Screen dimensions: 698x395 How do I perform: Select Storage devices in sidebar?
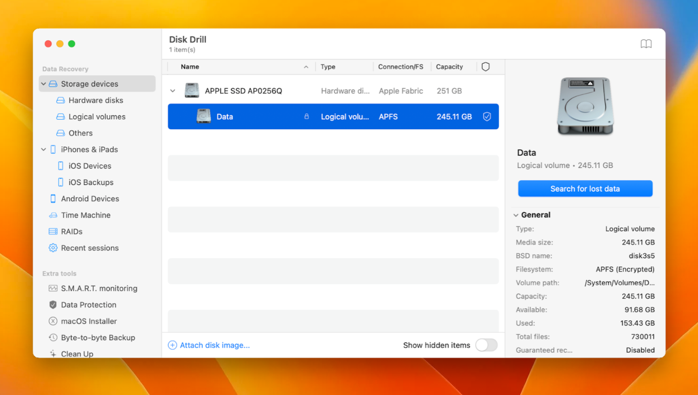tap(97, 84)
